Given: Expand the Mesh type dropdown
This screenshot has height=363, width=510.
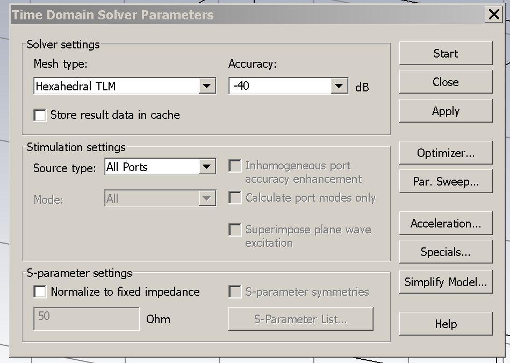Looking at the screenshot, I should pos(206,86).
